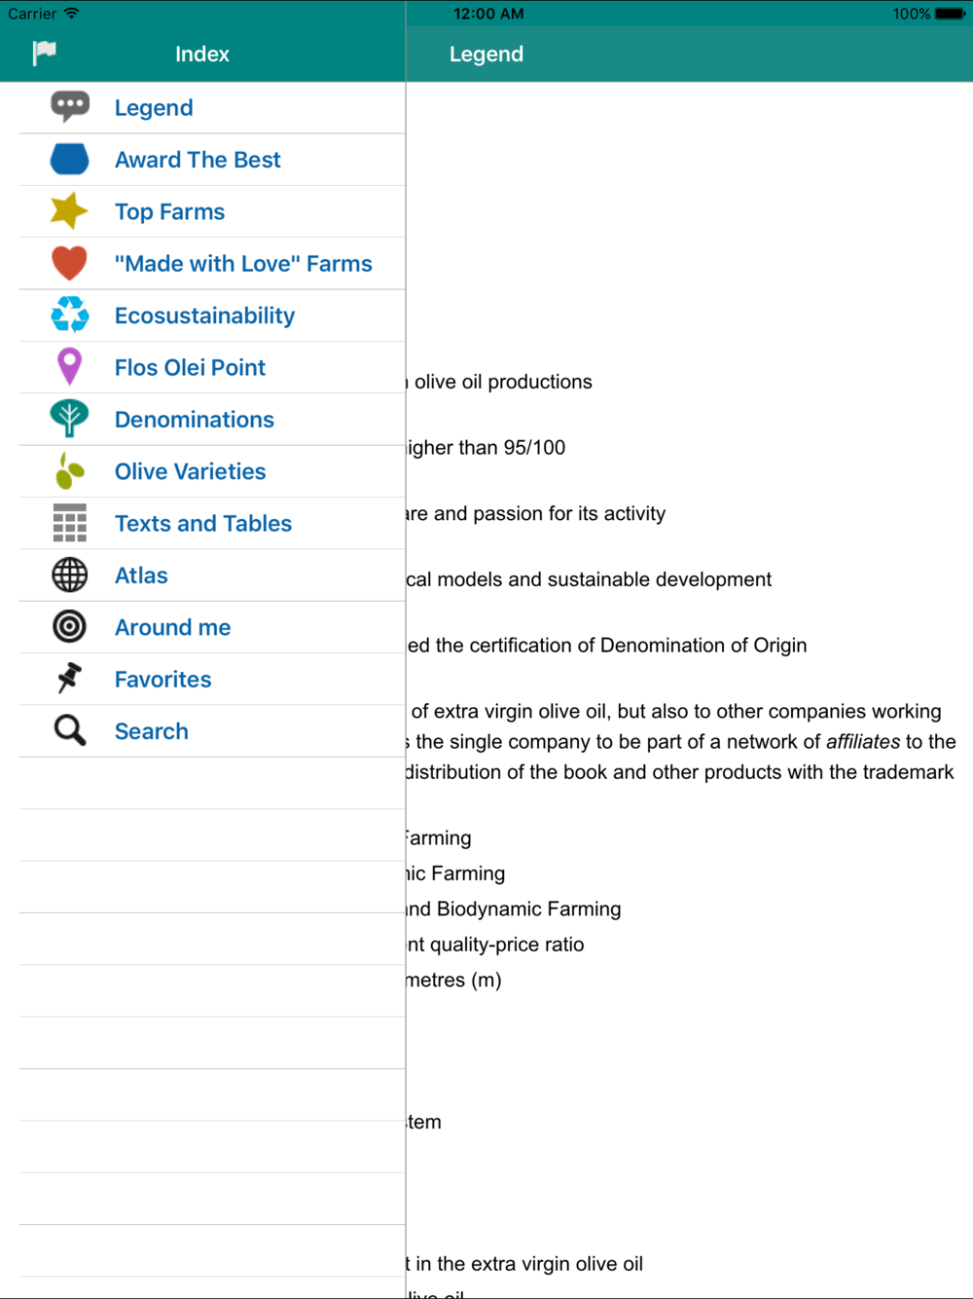The width and height of the screenshot is (973, 1299).
Task: Select the purple map pin icon
Action: [x=69, y=367]
